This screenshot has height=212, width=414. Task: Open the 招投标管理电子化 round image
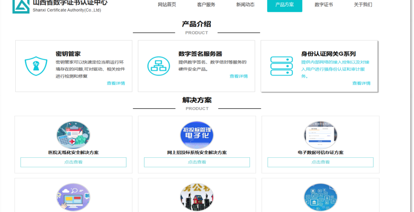197,135
